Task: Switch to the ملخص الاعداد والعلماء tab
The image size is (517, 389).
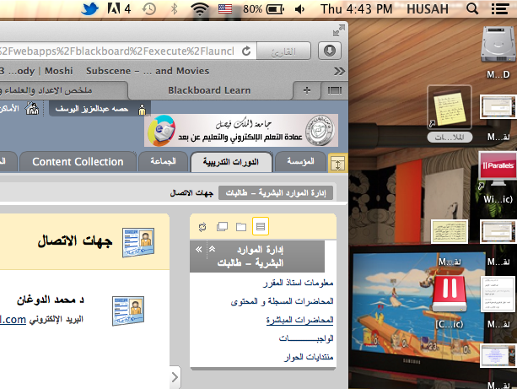Action: click(x=62, y=90)
